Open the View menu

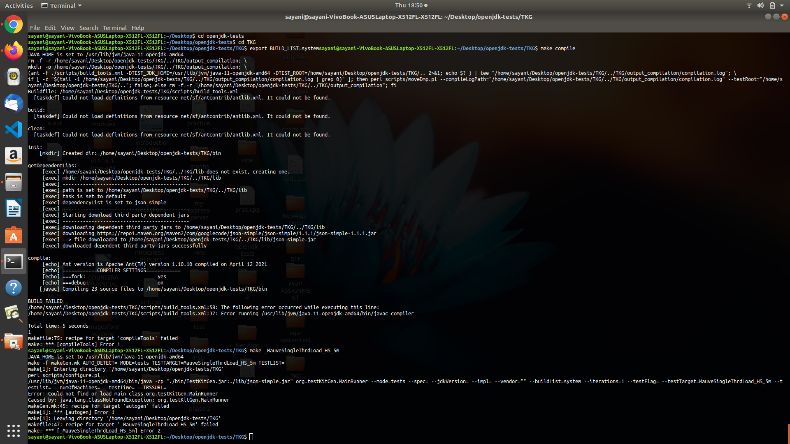pos(67,28)
